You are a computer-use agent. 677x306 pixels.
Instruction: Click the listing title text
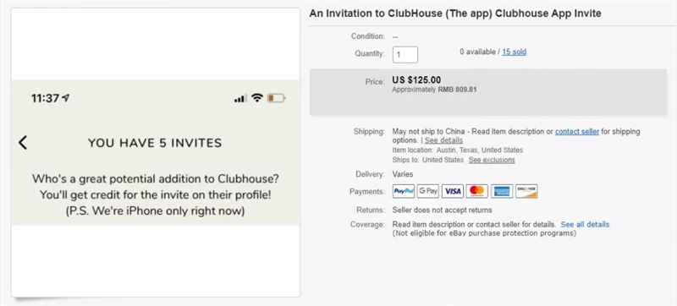point(455,14)
